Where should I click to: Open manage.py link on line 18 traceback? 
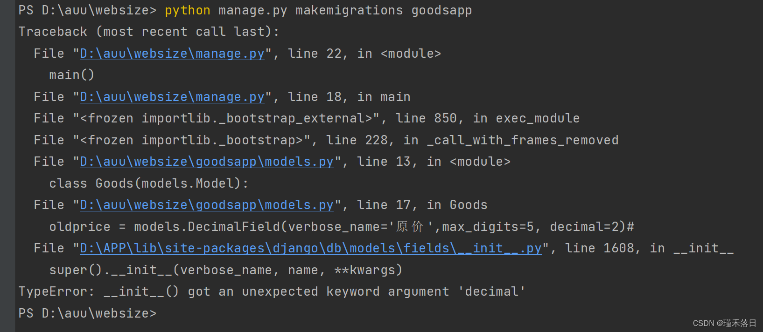point(172,97)
